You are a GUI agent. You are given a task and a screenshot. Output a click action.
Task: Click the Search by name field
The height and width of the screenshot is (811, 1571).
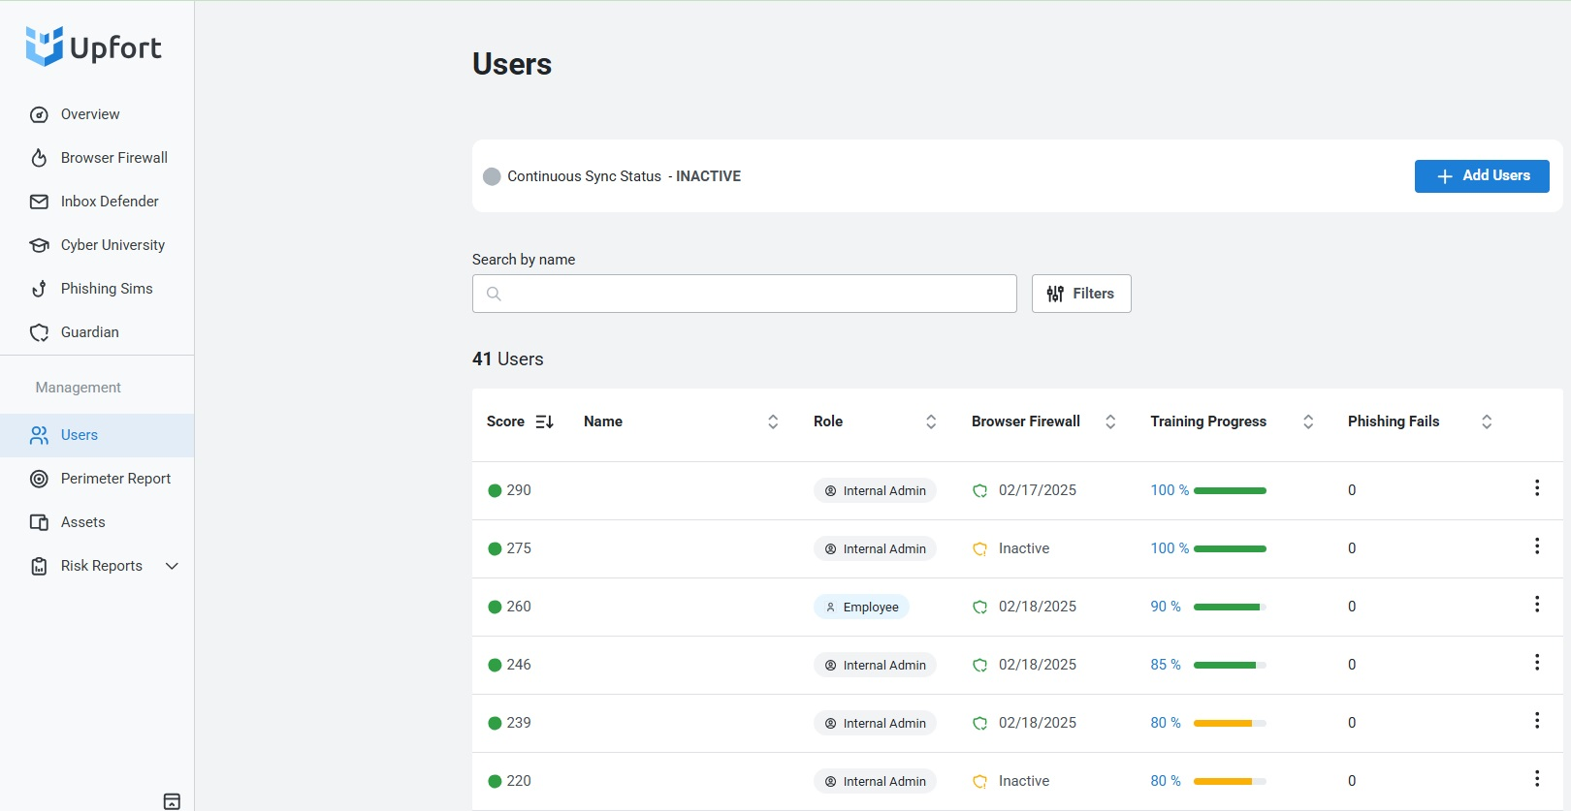(744, 294)
